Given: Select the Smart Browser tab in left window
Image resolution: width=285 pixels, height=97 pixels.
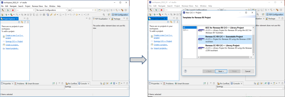Looking at the screenshot, I should tap(32, 84).
